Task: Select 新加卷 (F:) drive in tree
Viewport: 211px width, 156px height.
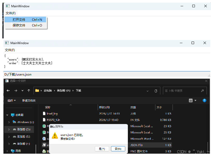Action: click(x=23, y=144)
